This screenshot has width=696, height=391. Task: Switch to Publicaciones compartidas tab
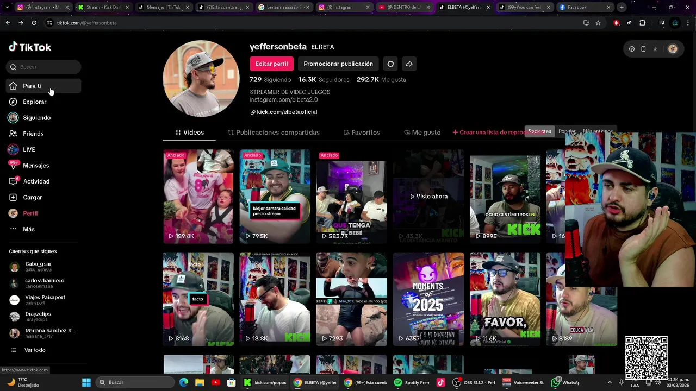point(274,133)
